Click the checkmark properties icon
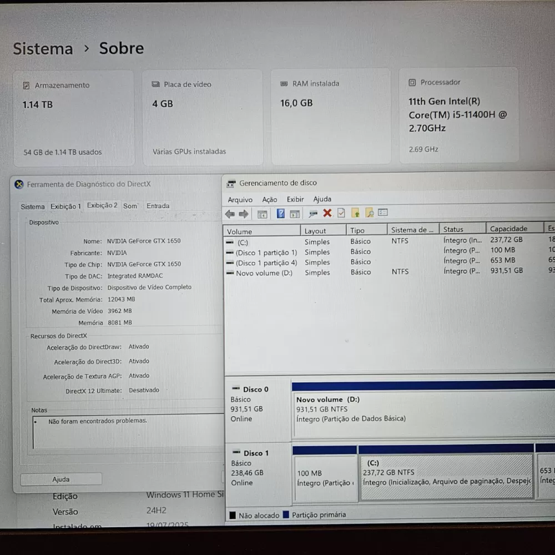The image size is (555, 555). point(341,213)
